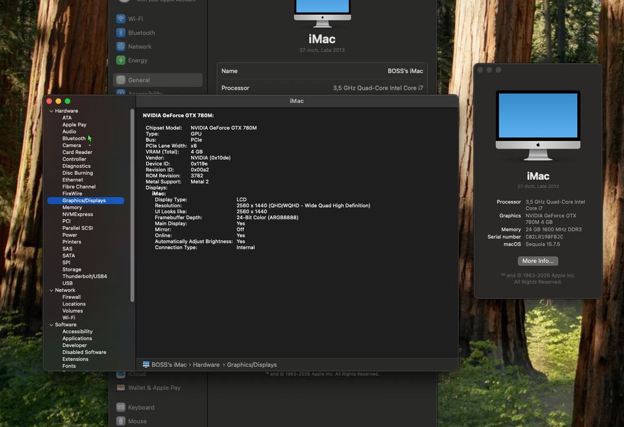The image size is (624, 427).
Task: Select Ethernet in Hardware list
Action: point(72,180)
